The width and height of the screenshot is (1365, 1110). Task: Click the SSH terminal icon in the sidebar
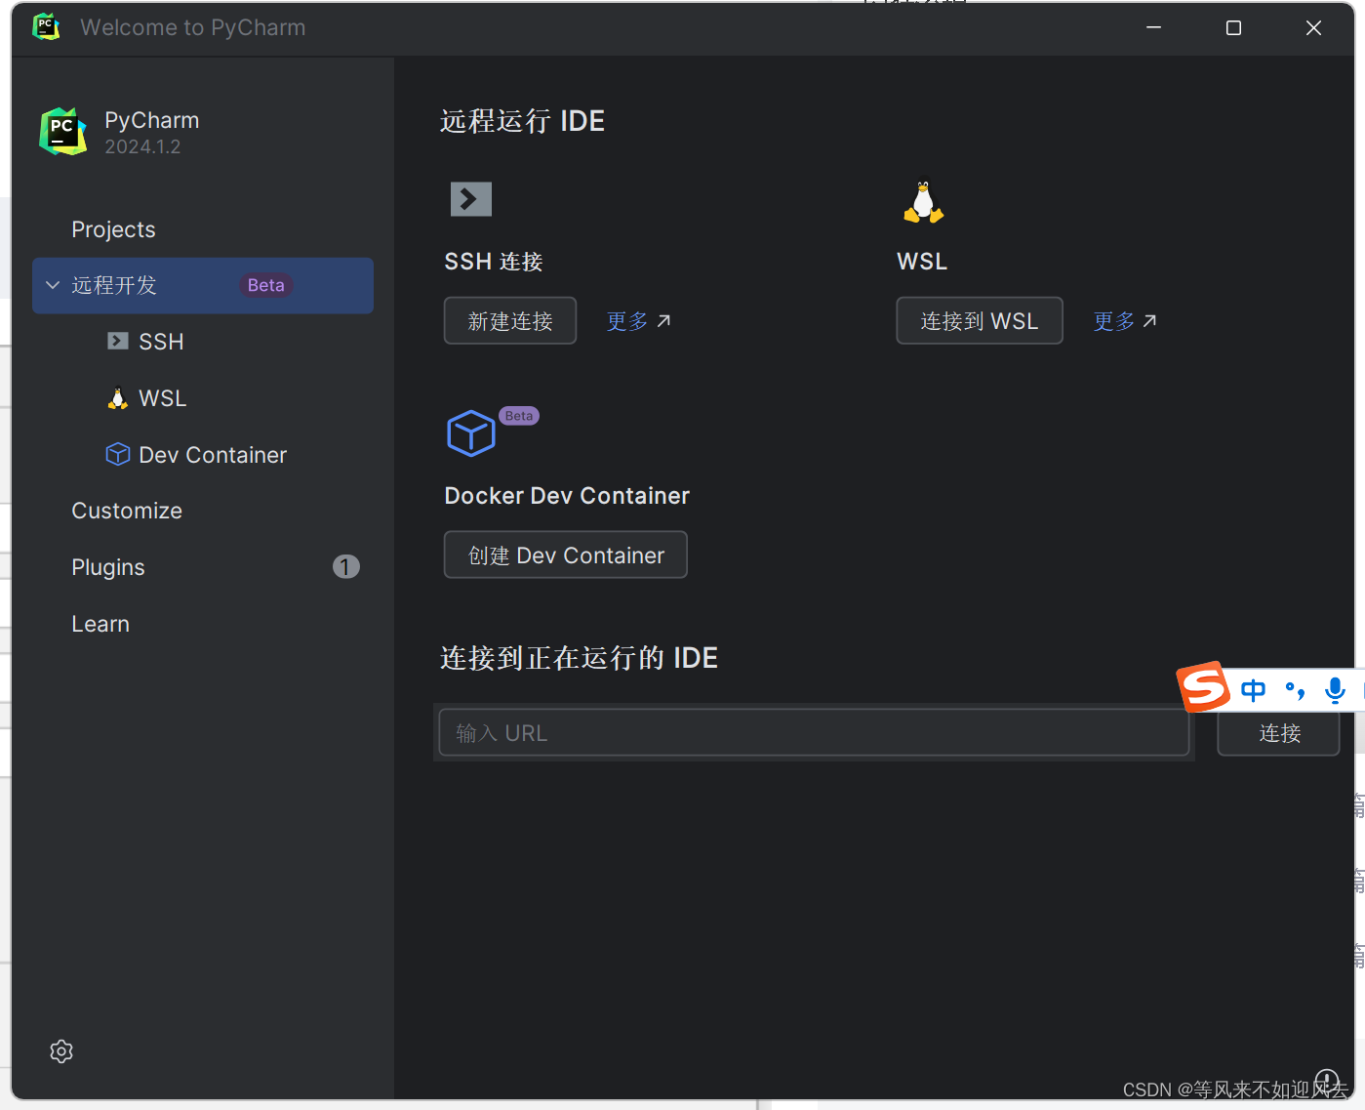click(118, 341)
